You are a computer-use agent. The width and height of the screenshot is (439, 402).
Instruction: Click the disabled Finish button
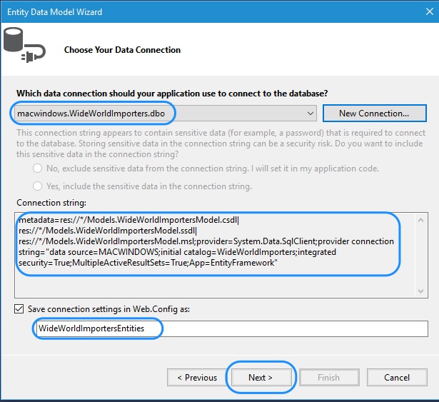click(329, 377)
